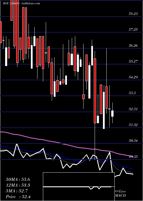This screenshot has width=143, height=201.
Task: Click the Live MACD label
Action: click(120, 193)
